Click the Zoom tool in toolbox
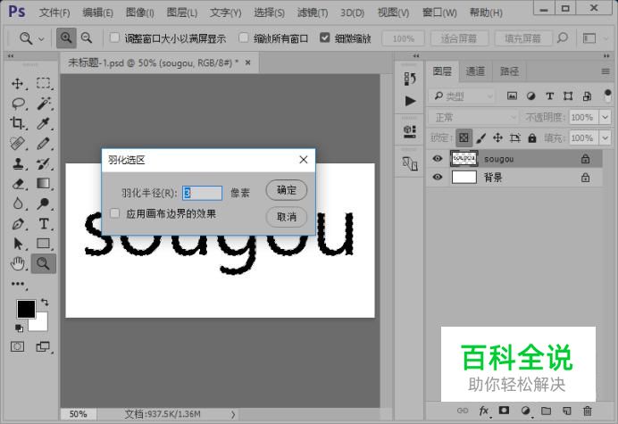Image resolution: width=618 pixels, height=424 pixels. point(44,263)
